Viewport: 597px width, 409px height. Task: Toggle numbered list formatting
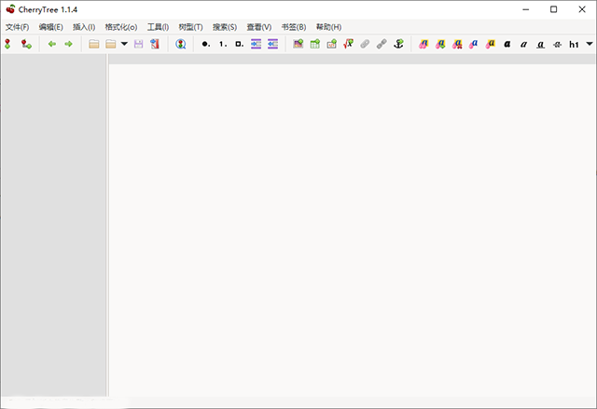coord(222,44)
